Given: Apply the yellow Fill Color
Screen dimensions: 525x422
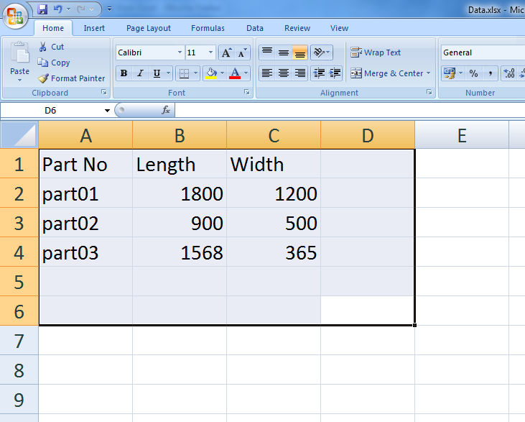Looking at the screenshot, I should [211, 73].
